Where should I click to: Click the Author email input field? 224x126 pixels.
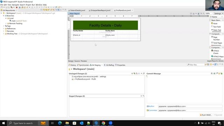[190, 106]
